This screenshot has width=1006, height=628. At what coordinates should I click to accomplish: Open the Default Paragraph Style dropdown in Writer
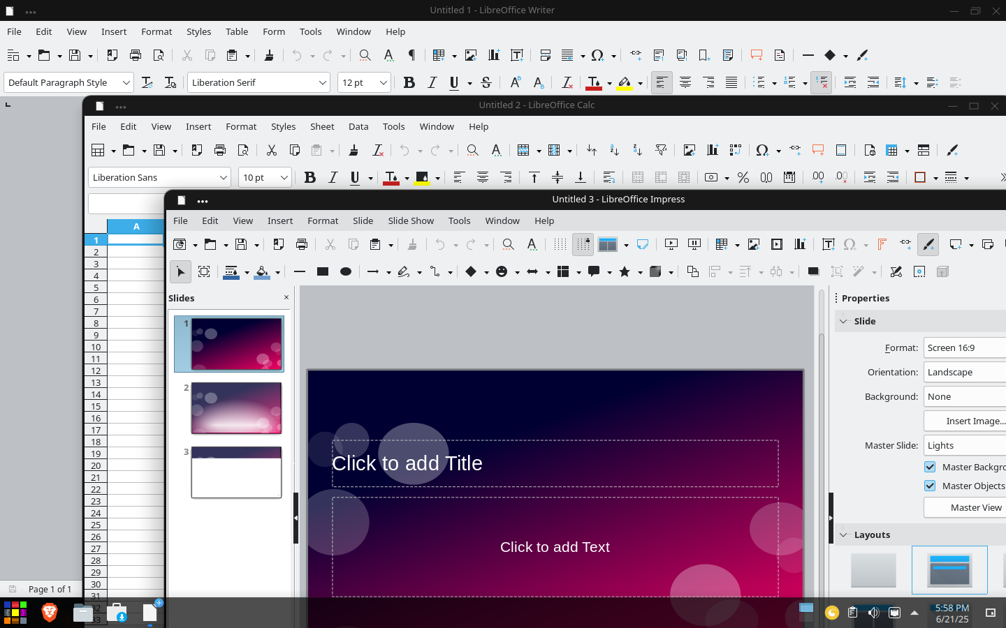pyautogui.click(x=126, y=82)
